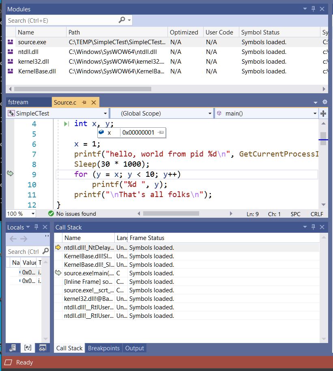Select the ntdll.dll path cell
The width and height of the screenshot is (333, 371).
point(113,52)
